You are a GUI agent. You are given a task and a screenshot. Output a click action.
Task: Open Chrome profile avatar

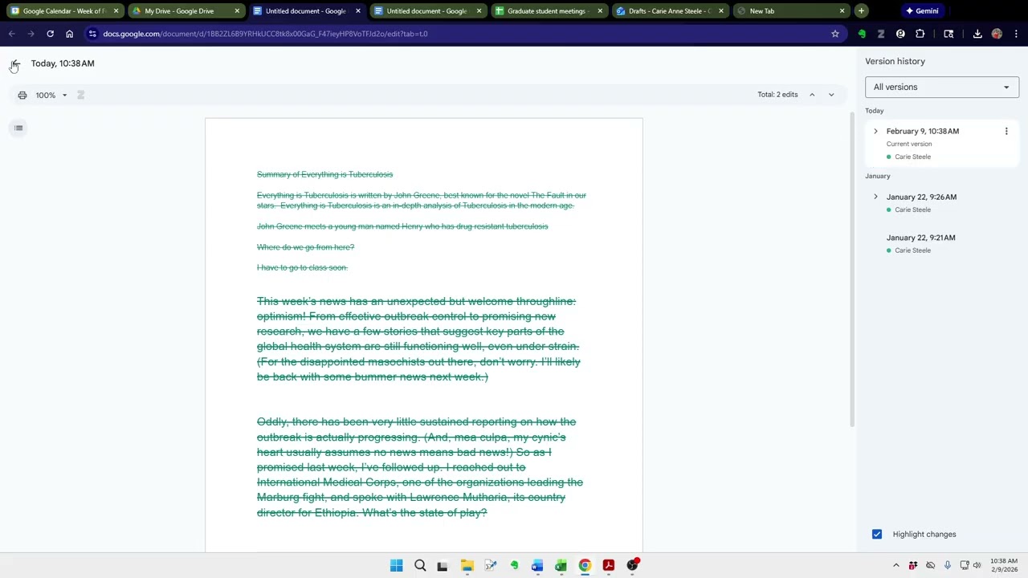(997, 34)
